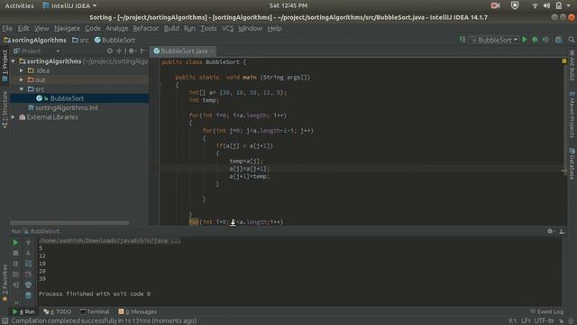577x325 pixels.
Task: Click Activities in the top bar
Action: [x=19, y=5]
